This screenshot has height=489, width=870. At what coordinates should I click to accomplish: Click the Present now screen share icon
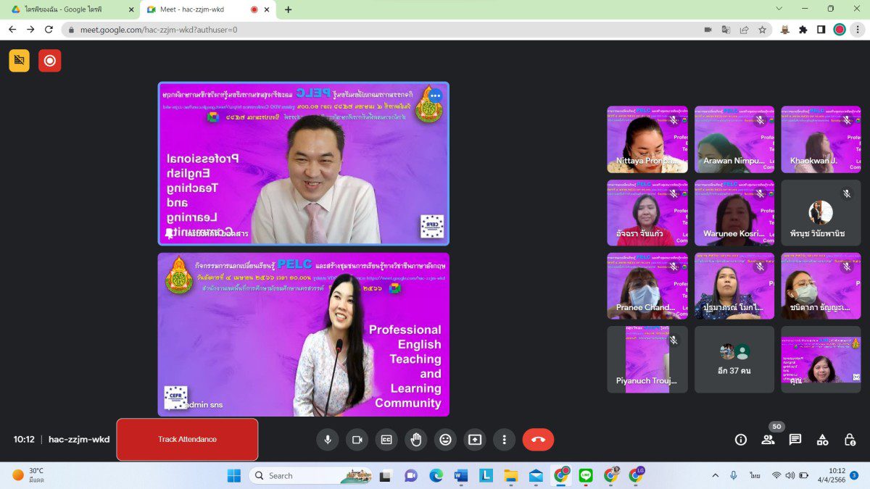474,439
